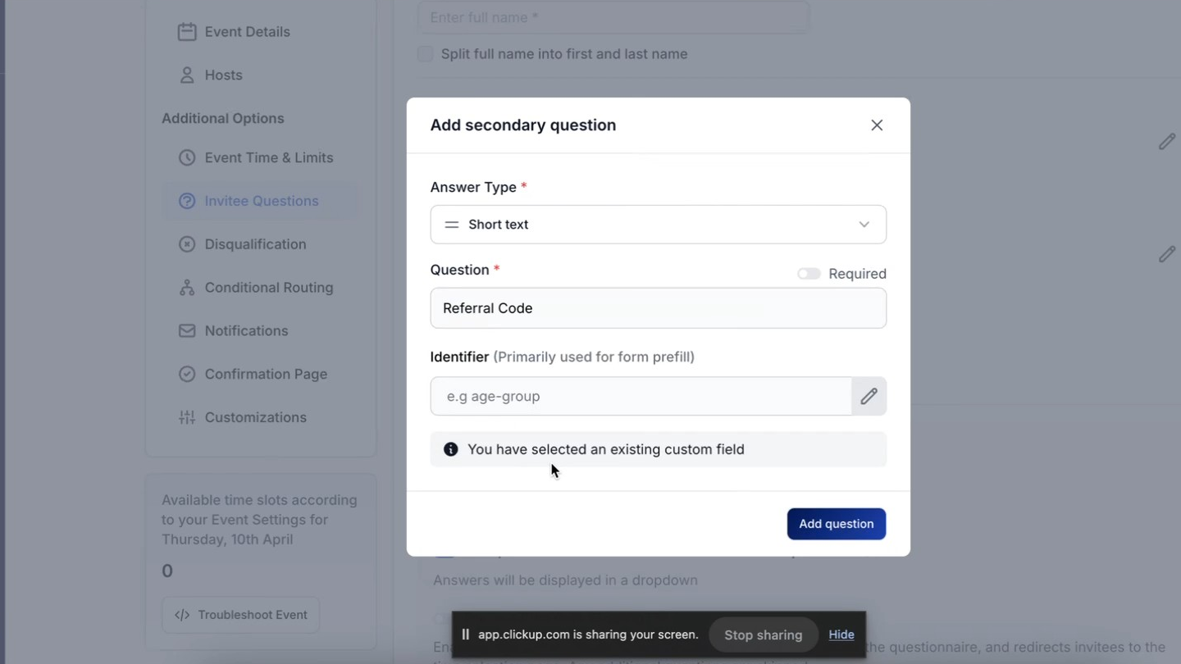Click the Event Details calendar icon
Viewport: 1181px width, 664px height.
[x=187, y=32]
